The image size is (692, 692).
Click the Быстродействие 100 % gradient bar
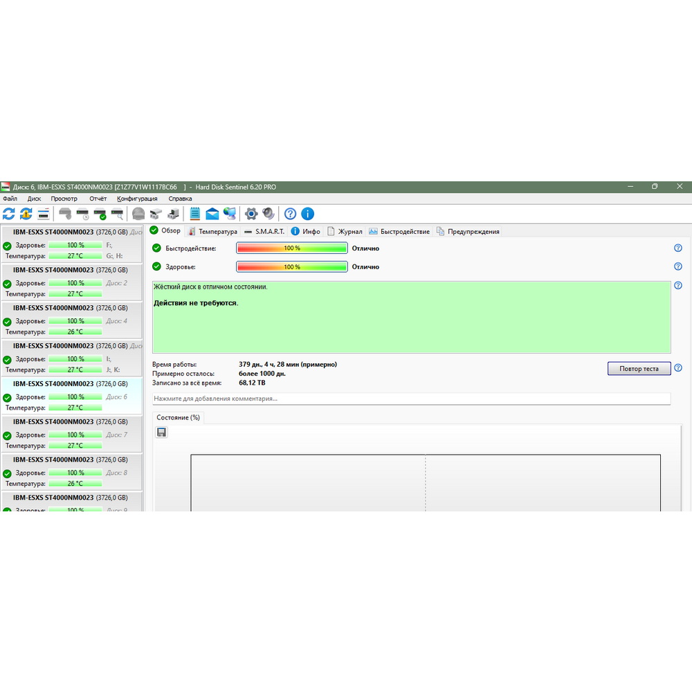pyautogui.click(x=292, y=248)
